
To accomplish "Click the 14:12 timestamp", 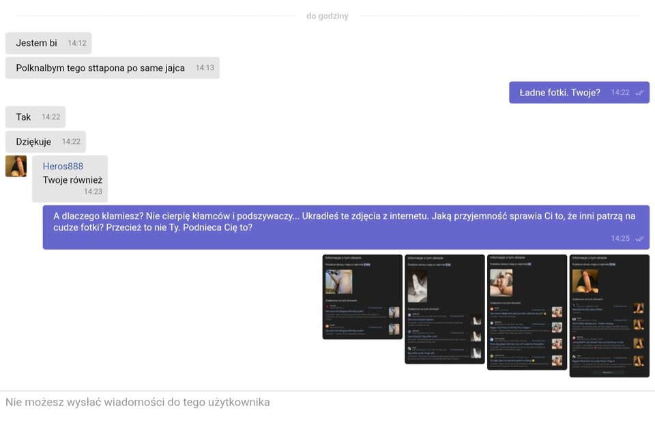I will tap(77, 43).
